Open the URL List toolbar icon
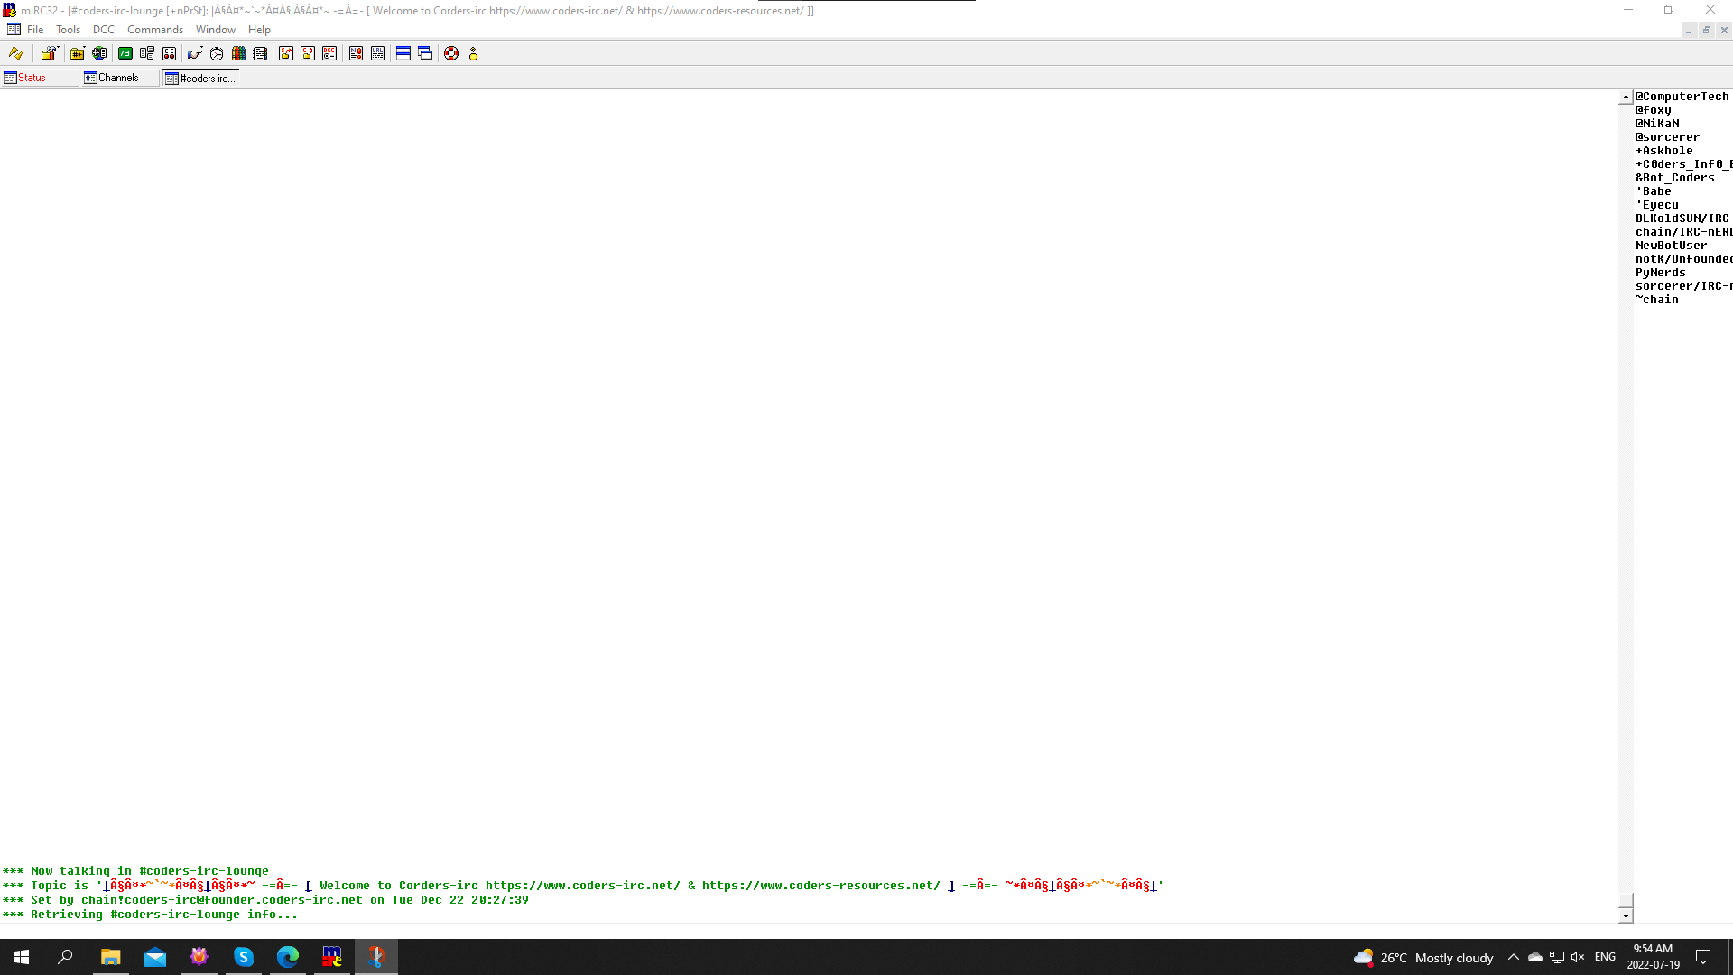Screen dimensions: 1733x975 coord(377,53)
